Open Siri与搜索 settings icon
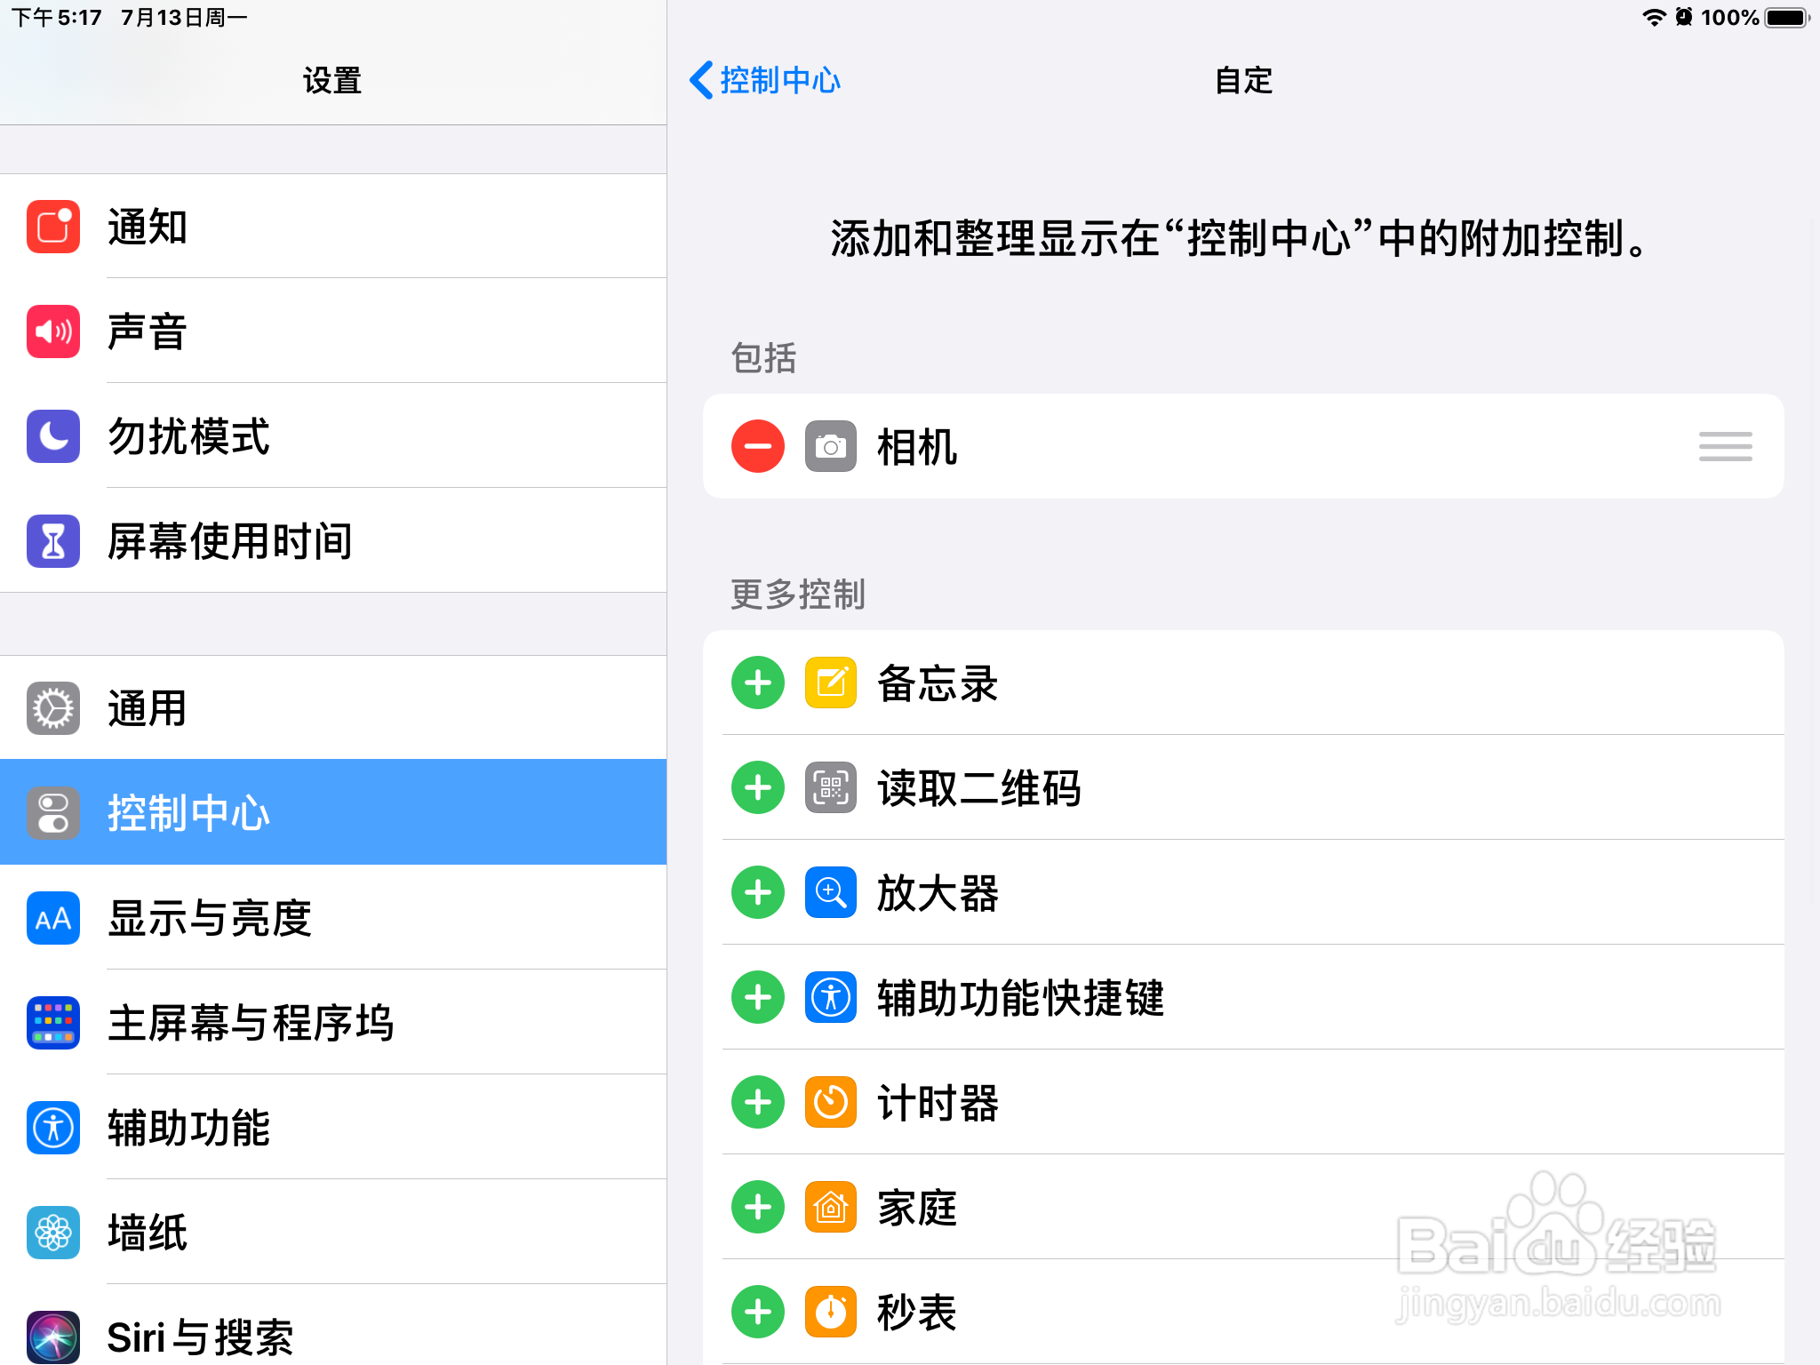Image resolution: width=1820 pixels, height=1365 pixels. click(52, 1337)
